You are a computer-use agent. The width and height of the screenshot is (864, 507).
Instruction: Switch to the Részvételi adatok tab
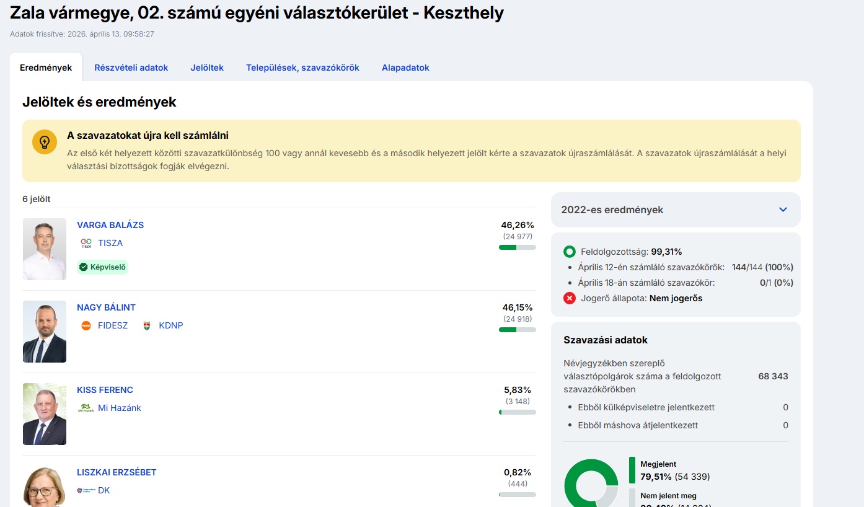point(131,68)
